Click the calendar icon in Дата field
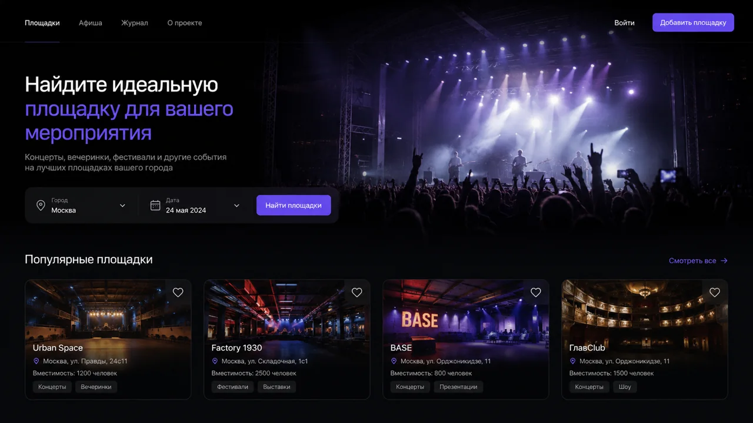 (155, 205)
